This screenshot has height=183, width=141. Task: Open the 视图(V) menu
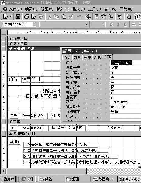pos(47,9)
